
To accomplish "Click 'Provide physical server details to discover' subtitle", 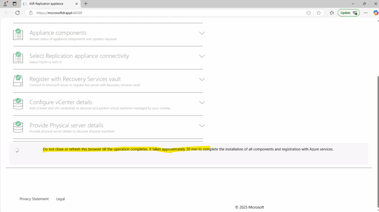I will click(x=72, y=131).
